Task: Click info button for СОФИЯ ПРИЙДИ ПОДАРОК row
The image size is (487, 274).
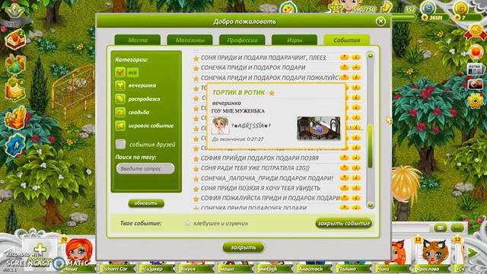Action: pyautogui.click(x=356, y=158)
